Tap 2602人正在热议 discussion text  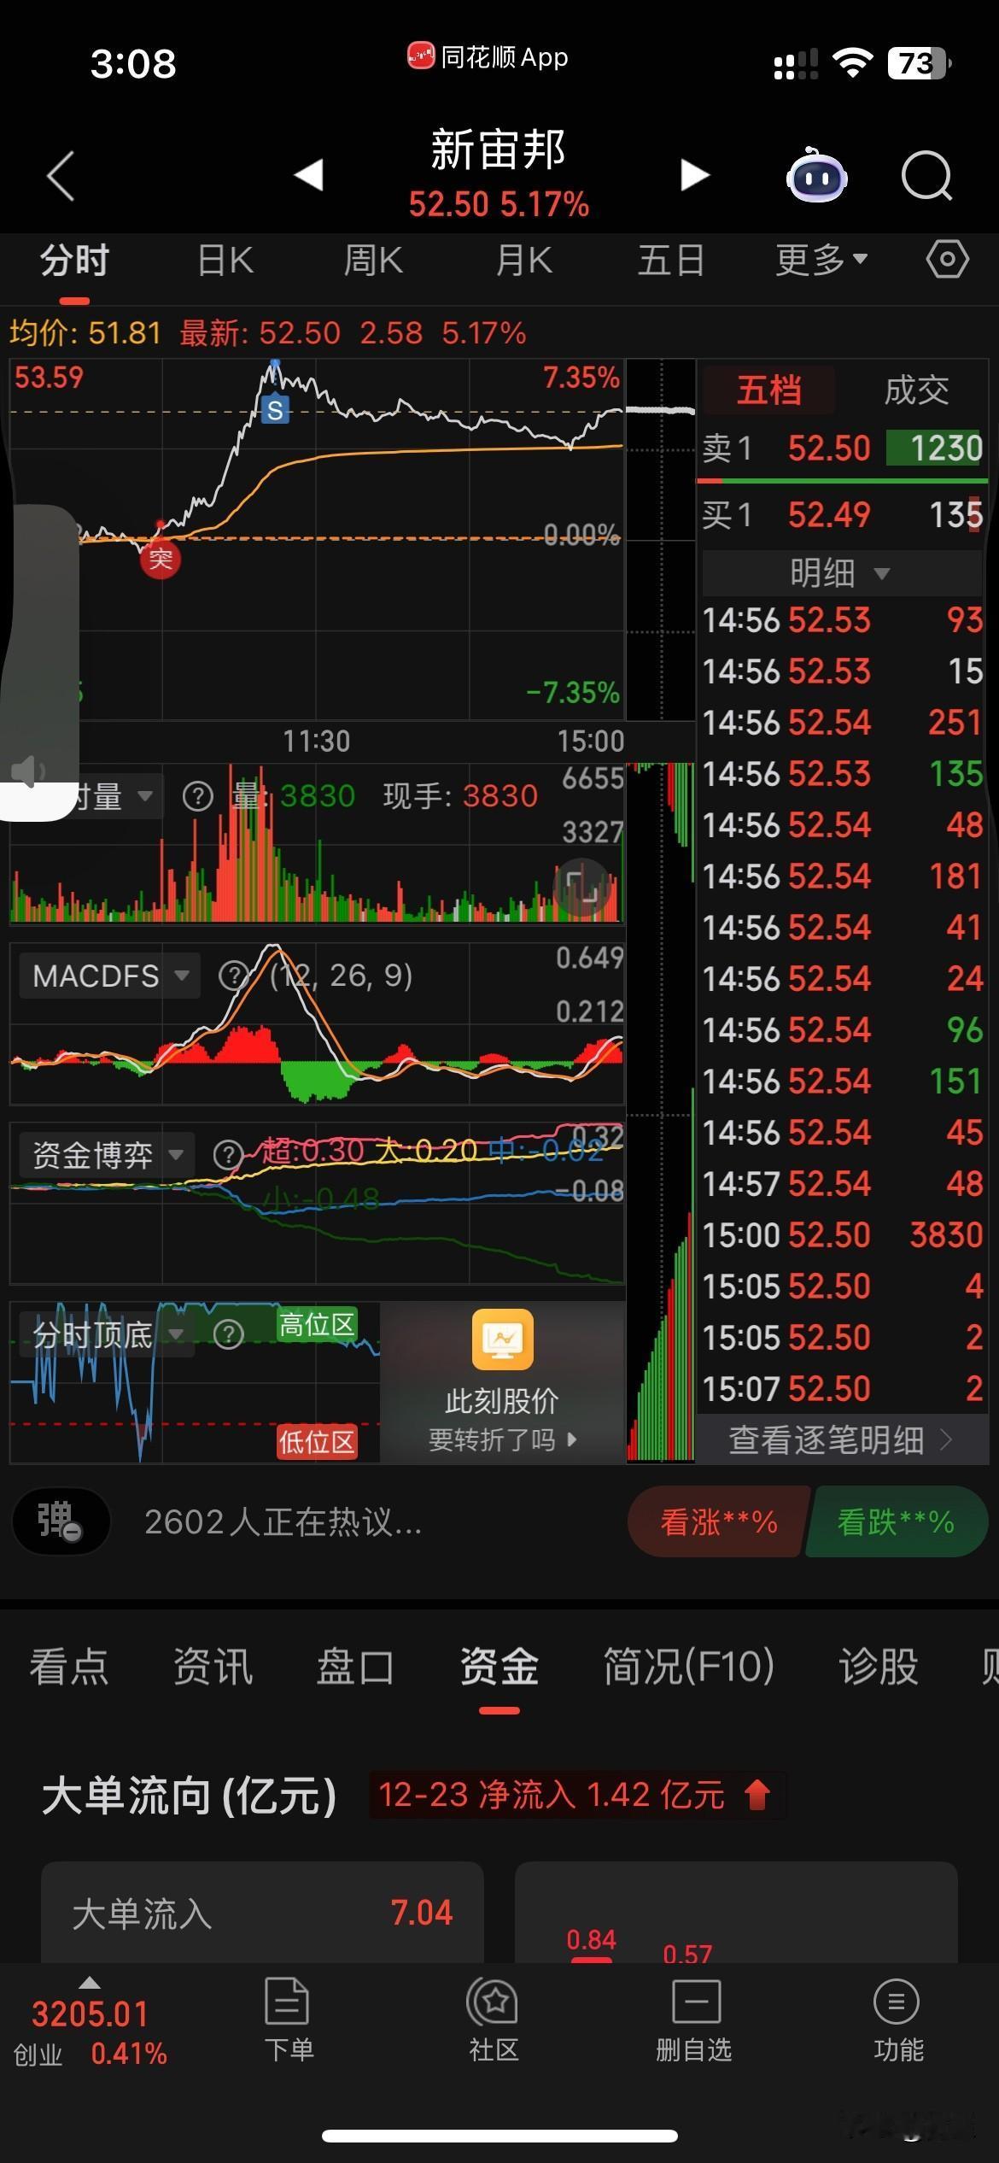tap(283, 1521)
